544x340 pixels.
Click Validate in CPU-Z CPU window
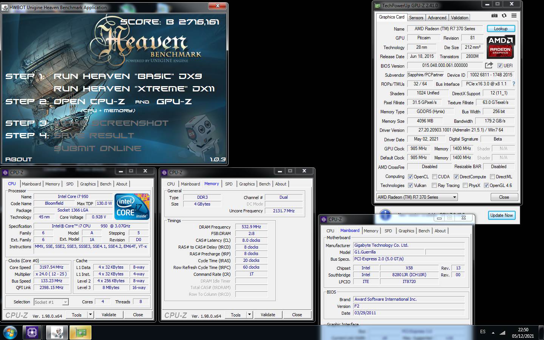[109, 314]
